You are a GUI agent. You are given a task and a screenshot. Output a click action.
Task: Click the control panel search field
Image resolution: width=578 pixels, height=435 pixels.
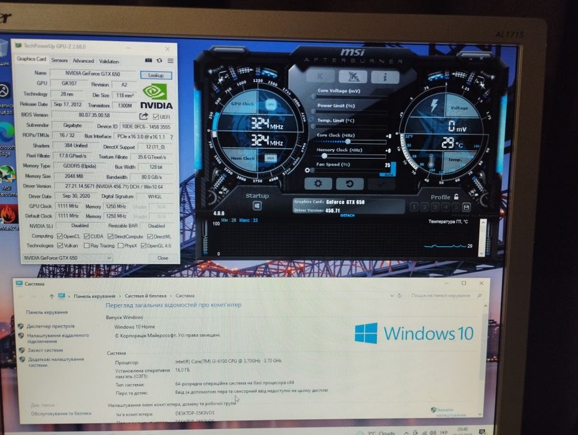point(445,296)
